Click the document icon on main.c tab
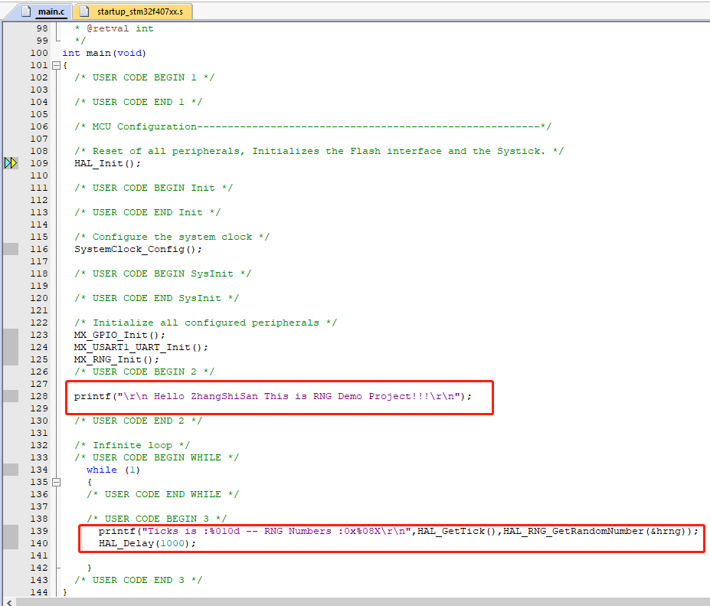Image resolution: width=710 pixels, height=606 pixels. 25,11
